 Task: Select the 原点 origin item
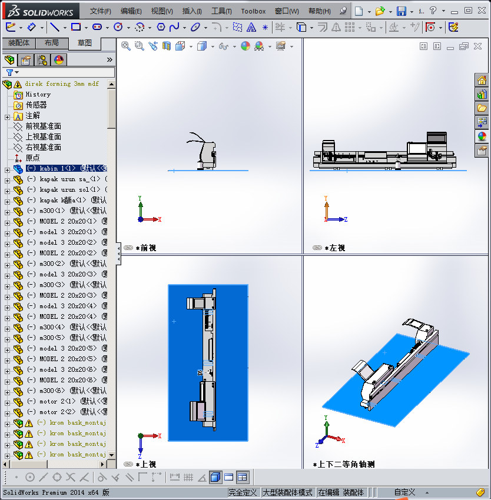tap(32, 158)
